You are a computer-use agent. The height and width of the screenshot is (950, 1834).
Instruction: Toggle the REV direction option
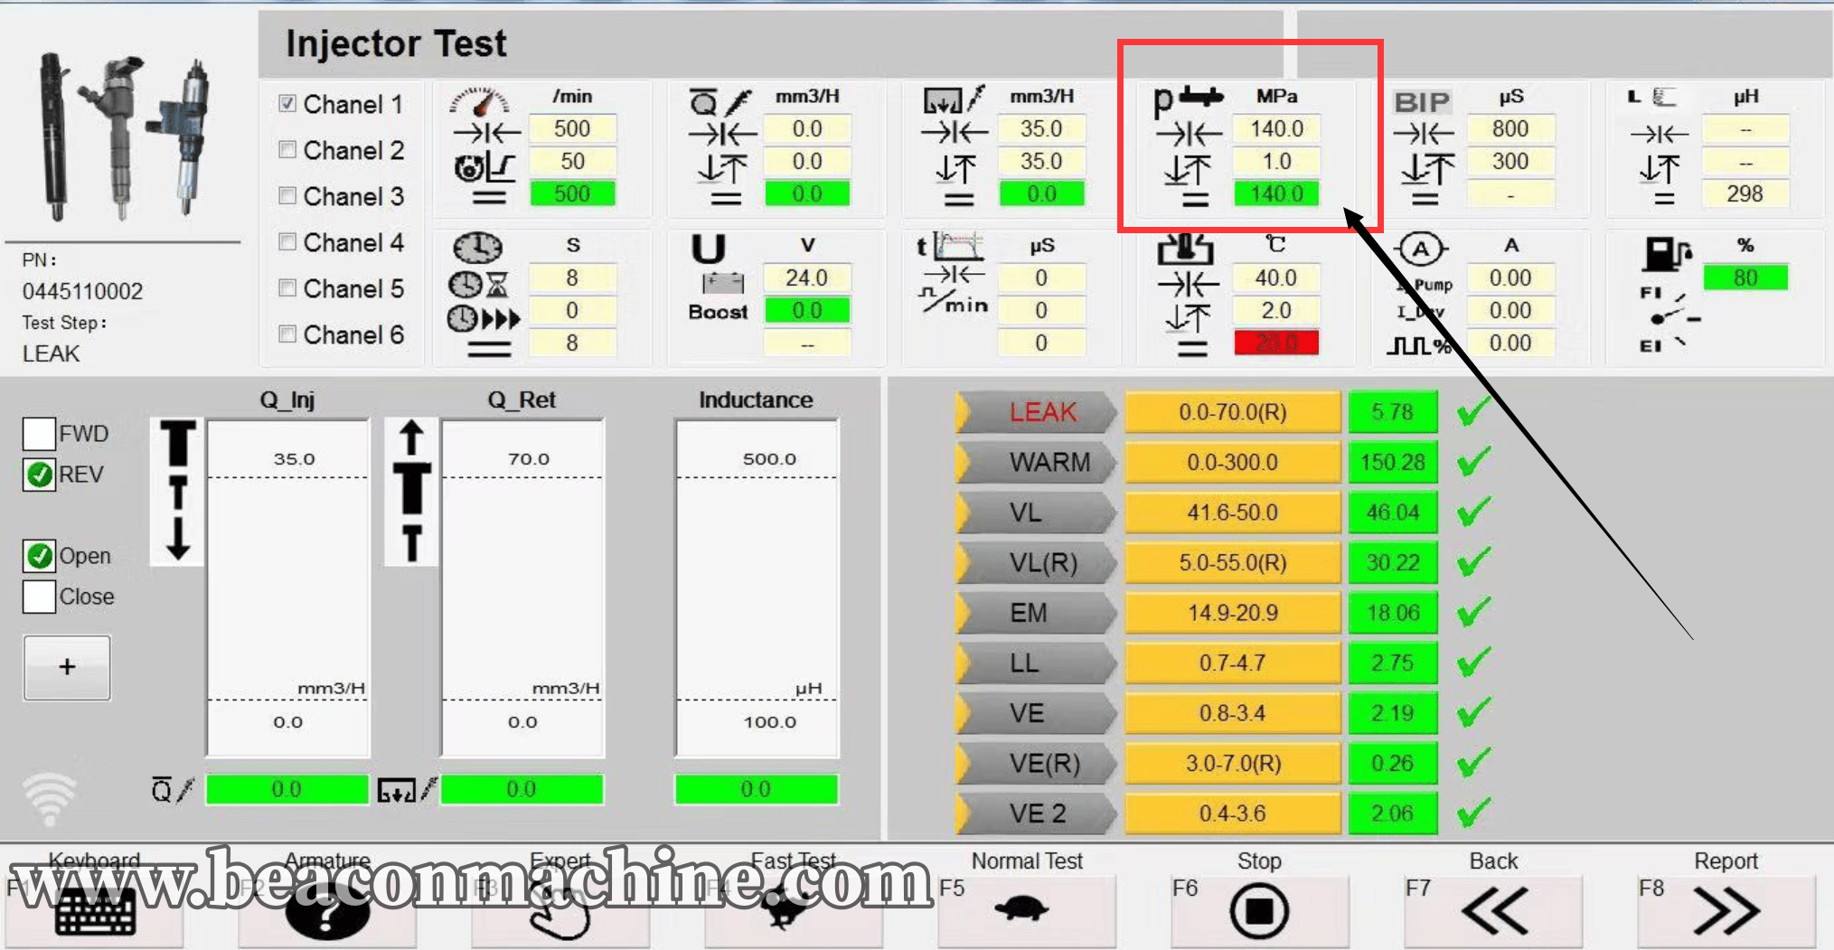[x=39, y=474]
